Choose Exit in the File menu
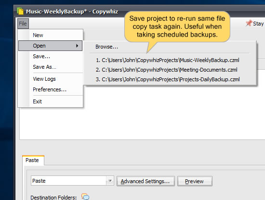Screen dimensions: 265x200 [x=51, y=101]
